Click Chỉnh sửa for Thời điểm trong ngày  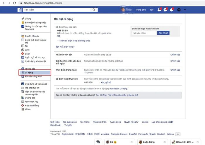[x=175, y=70]
